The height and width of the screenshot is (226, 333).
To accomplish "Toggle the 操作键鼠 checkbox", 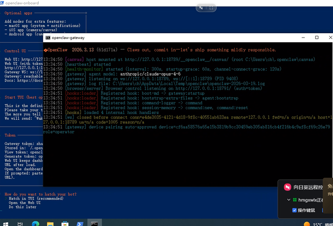I will pos(294,210).
